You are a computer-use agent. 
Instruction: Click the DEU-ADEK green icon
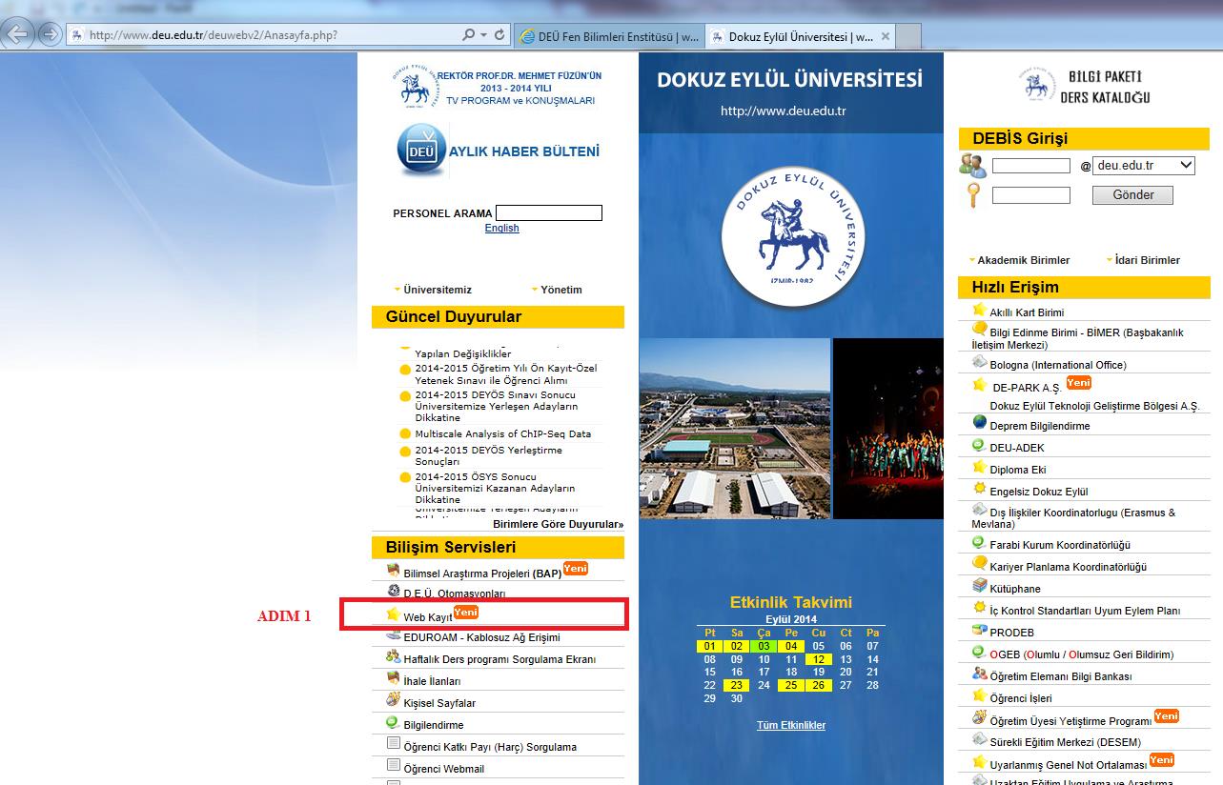coord(979,445)
